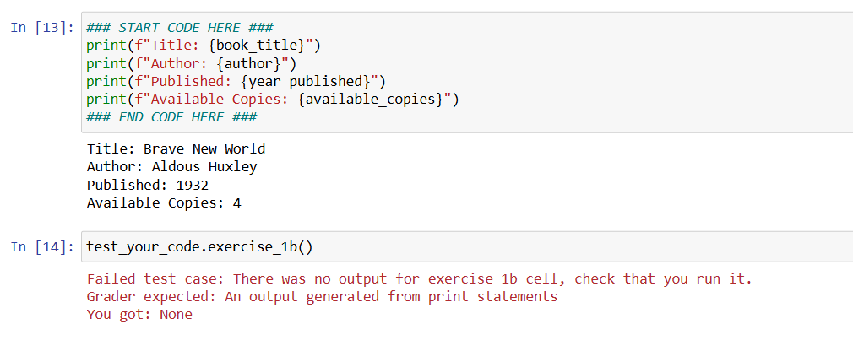Click output line Author: Aldous Huxley
The height and width of the screenshot is (351, 853).
[172, 167]
